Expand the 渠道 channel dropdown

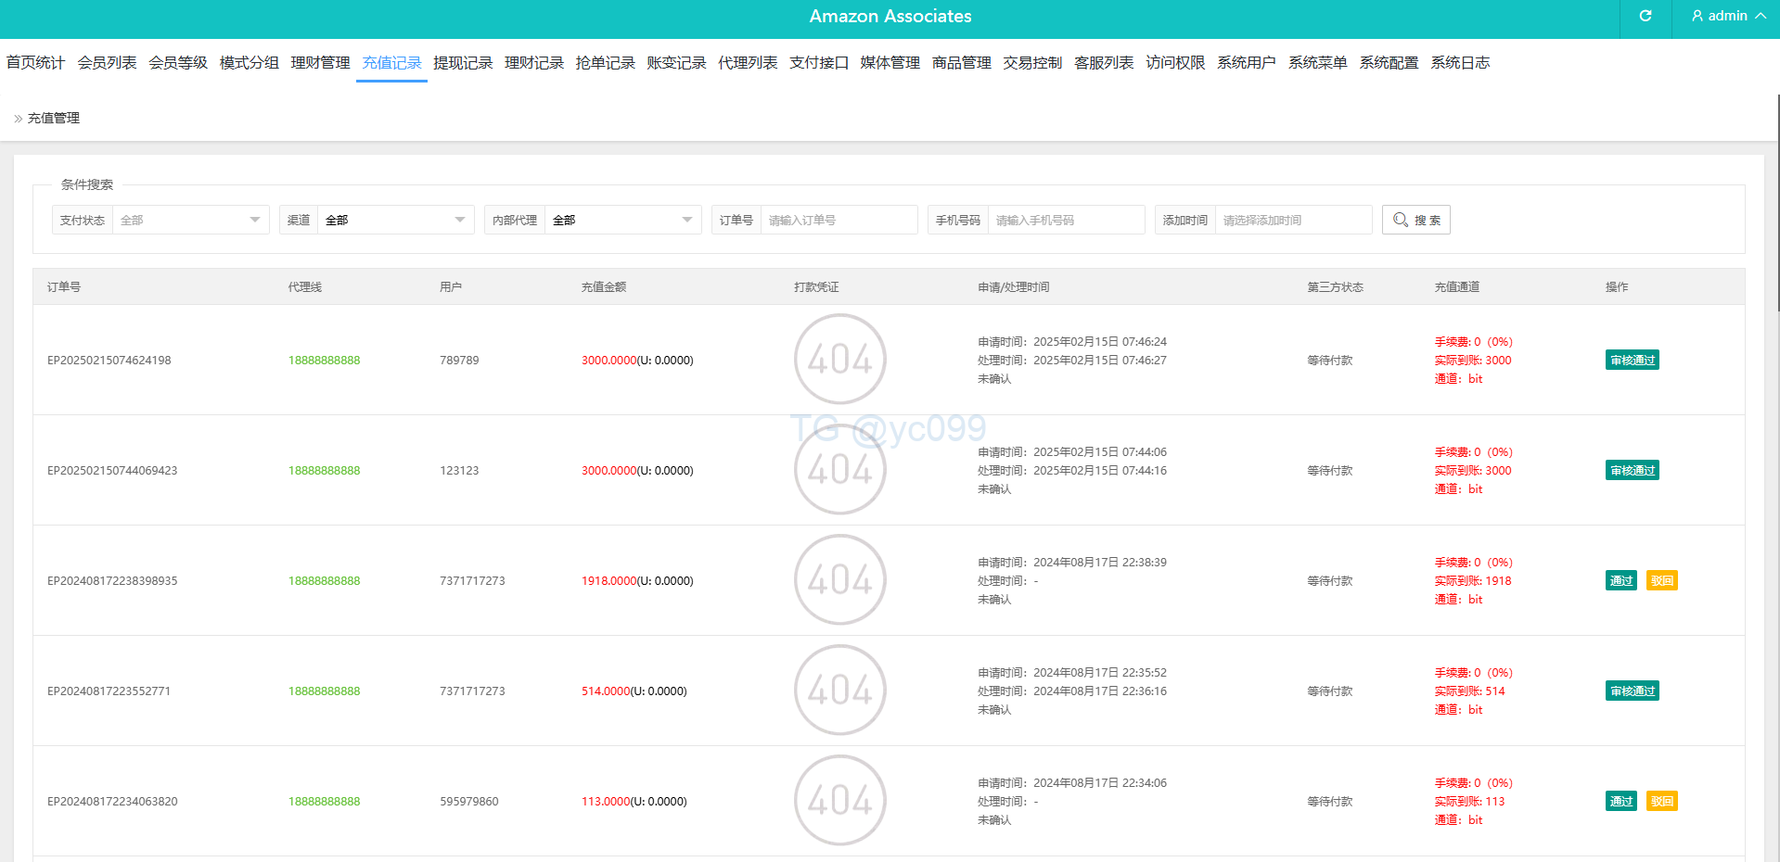[395, 220]
